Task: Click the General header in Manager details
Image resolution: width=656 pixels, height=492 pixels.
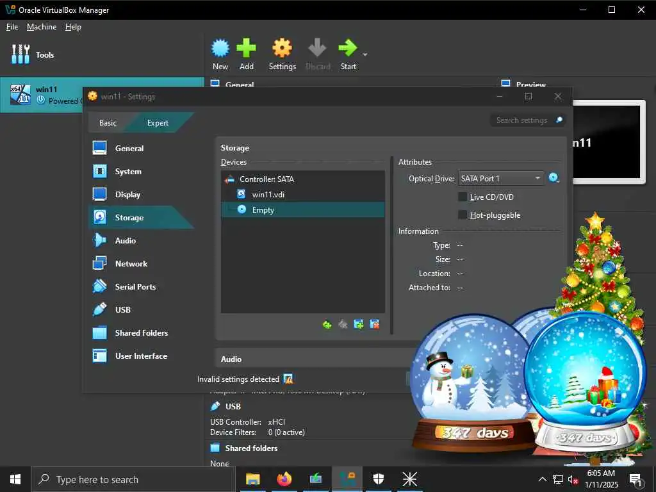Action: (240, 84)
